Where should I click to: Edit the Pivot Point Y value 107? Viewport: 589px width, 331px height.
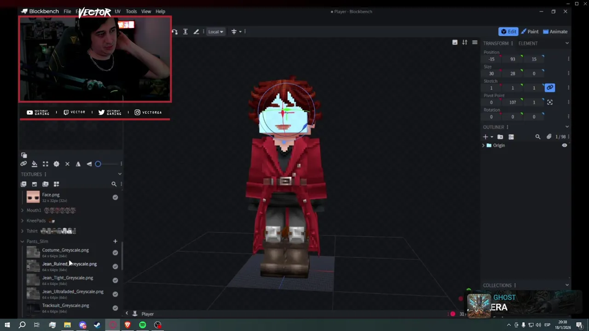point(513,102)
